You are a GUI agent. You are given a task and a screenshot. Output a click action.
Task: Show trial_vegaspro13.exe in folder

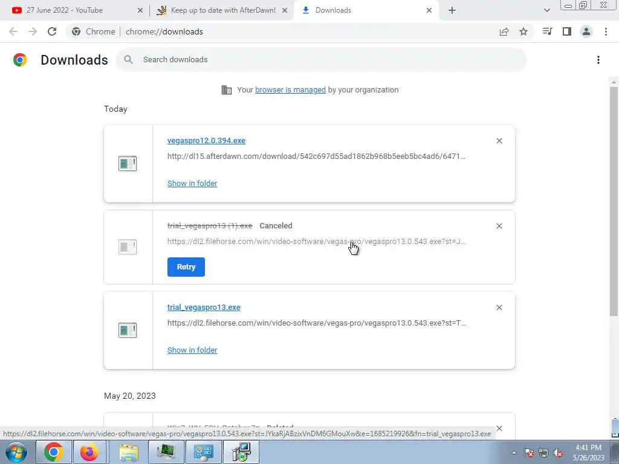coord(192,350)
